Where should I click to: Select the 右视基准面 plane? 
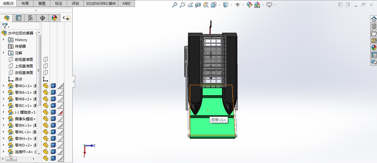[x=24, y=73]
